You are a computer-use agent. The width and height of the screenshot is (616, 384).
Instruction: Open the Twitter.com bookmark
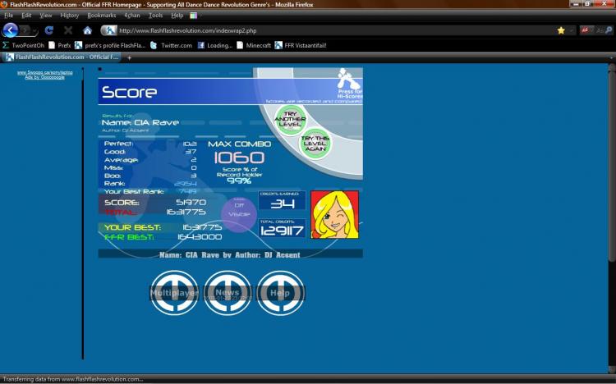[172, 45]
